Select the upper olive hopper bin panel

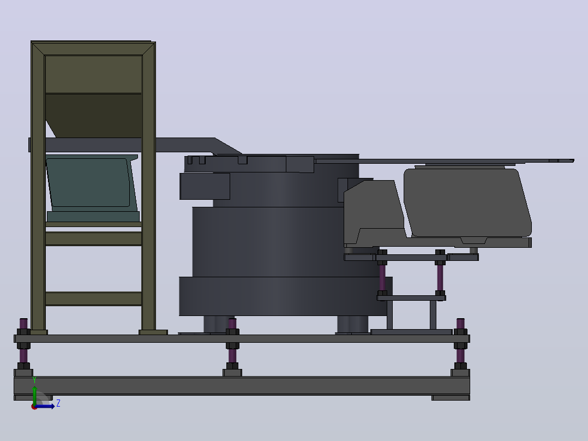tap(93, 74)
